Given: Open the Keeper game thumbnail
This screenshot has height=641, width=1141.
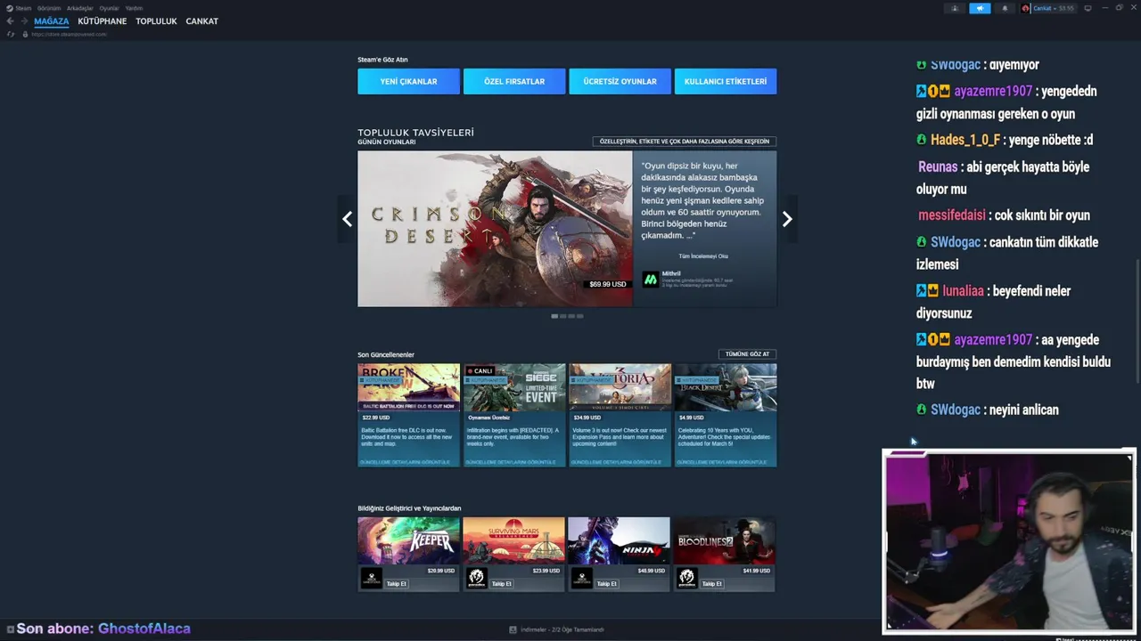Looking at the screenshot, I should click(408, 540).
